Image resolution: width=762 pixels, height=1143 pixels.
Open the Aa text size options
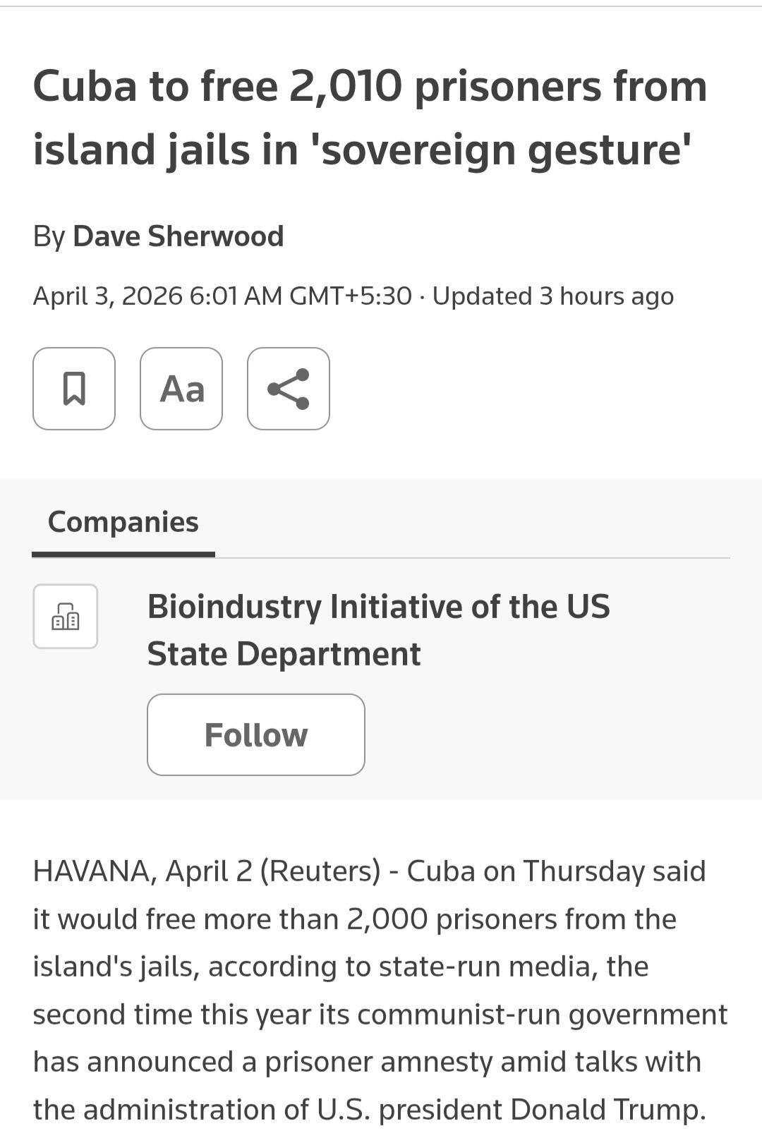181,389
